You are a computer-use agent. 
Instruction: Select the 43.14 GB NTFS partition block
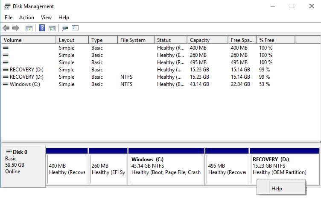tap(166, 168)
